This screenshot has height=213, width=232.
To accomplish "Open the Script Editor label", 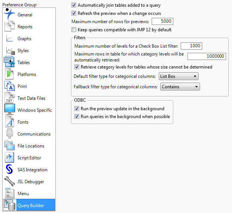I will pyautogui.click(x=29, y=158).
